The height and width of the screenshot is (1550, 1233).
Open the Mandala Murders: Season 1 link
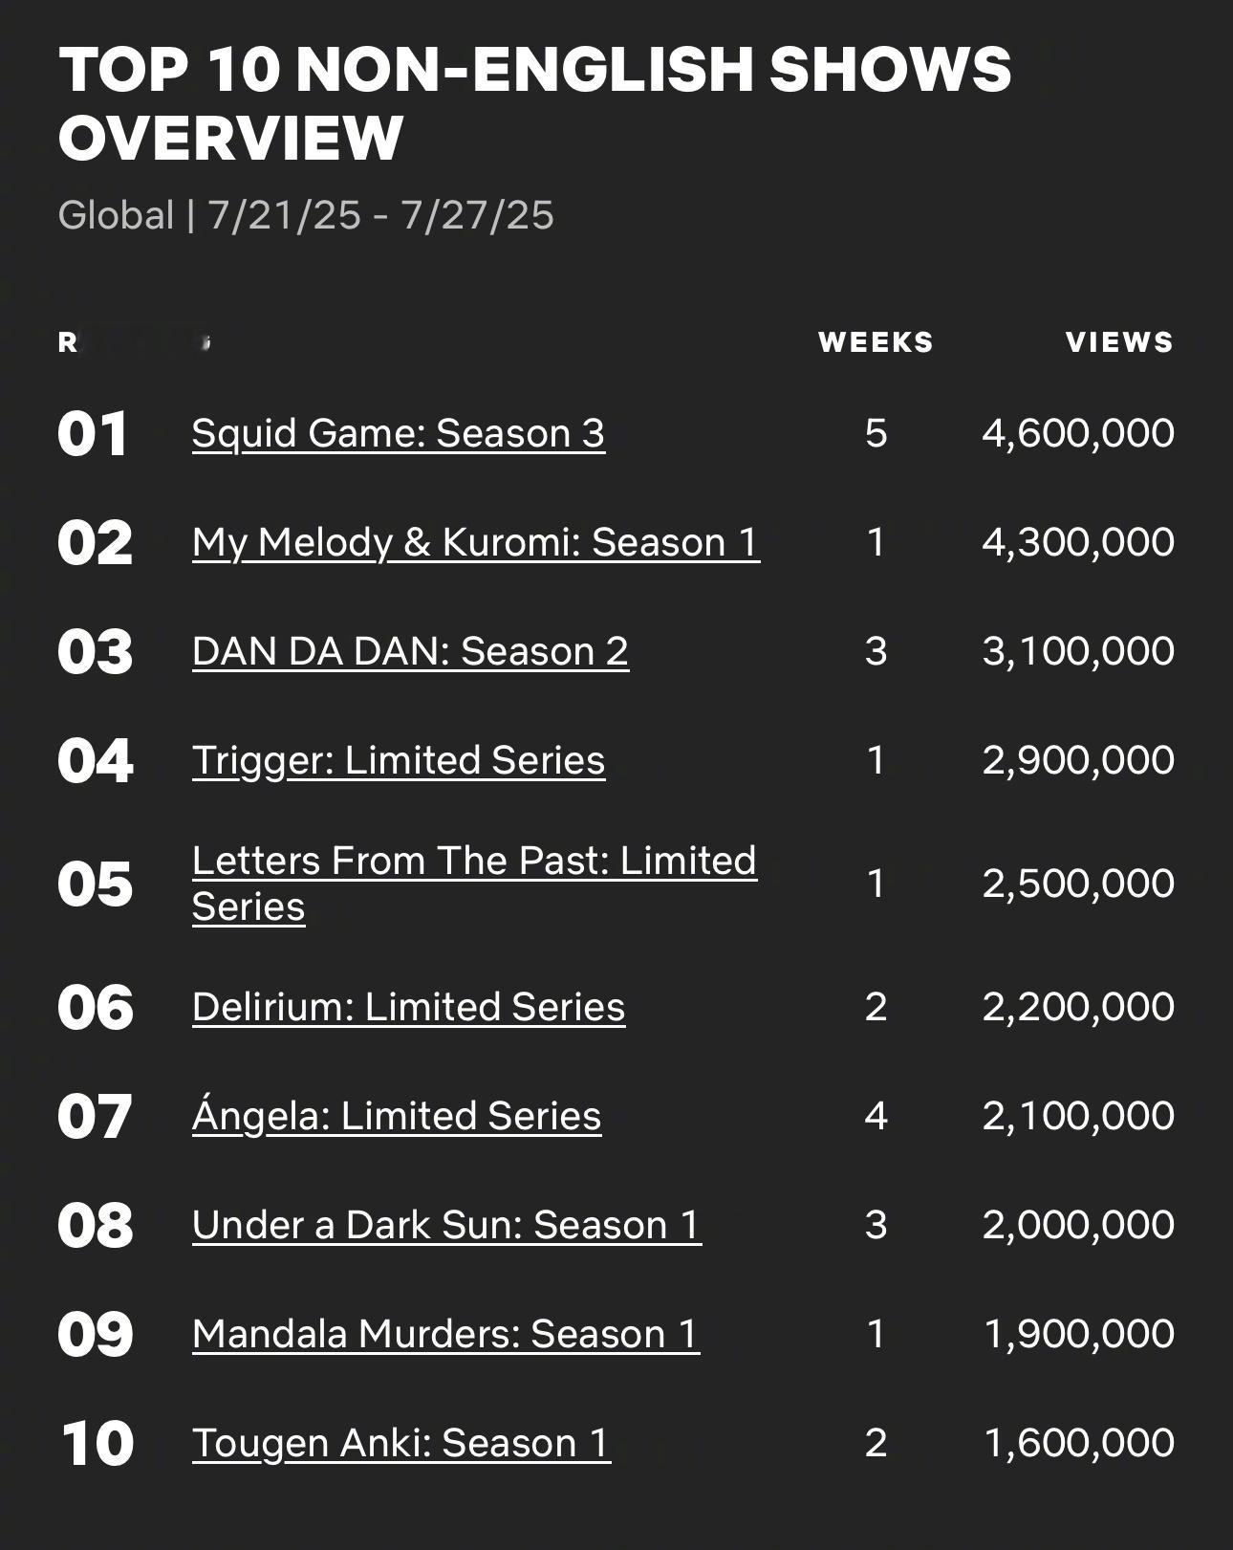tap(445, 1334)
